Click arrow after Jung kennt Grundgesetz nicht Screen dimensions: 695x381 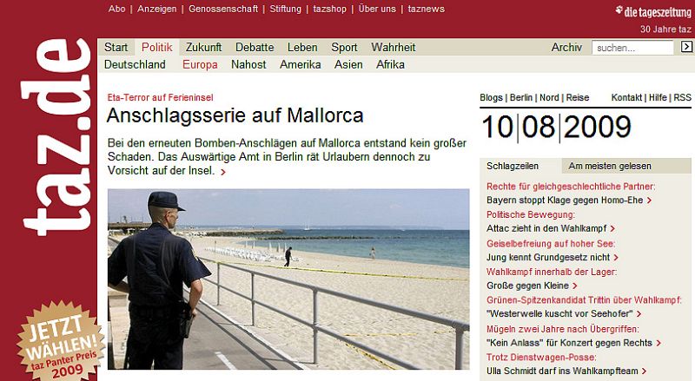coord(616,257)
